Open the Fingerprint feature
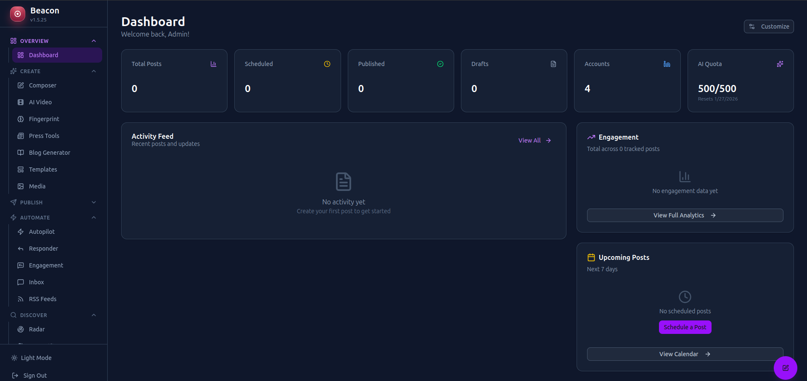 [x=43, y=119]
